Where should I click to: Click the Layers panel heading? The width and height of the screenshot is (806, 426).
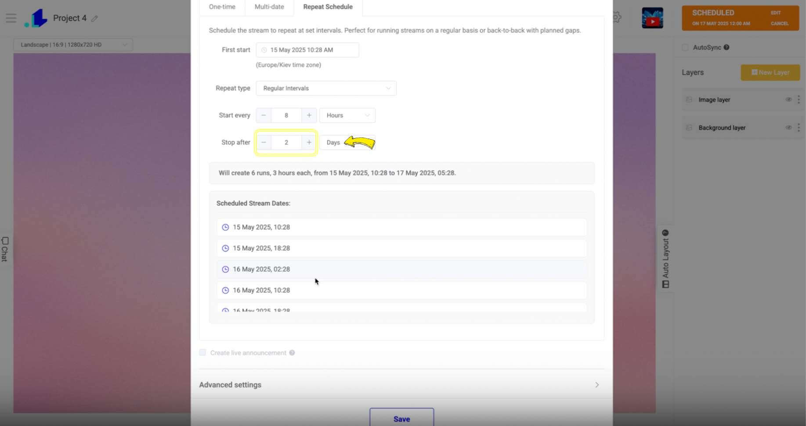(x=693, y=72)
